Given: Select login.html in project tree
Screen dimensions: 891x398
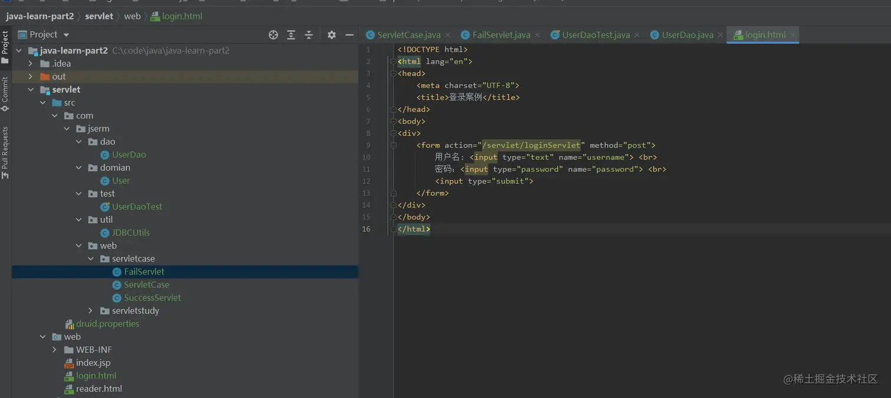Looking at the screenshot, I should click(96, 376).
